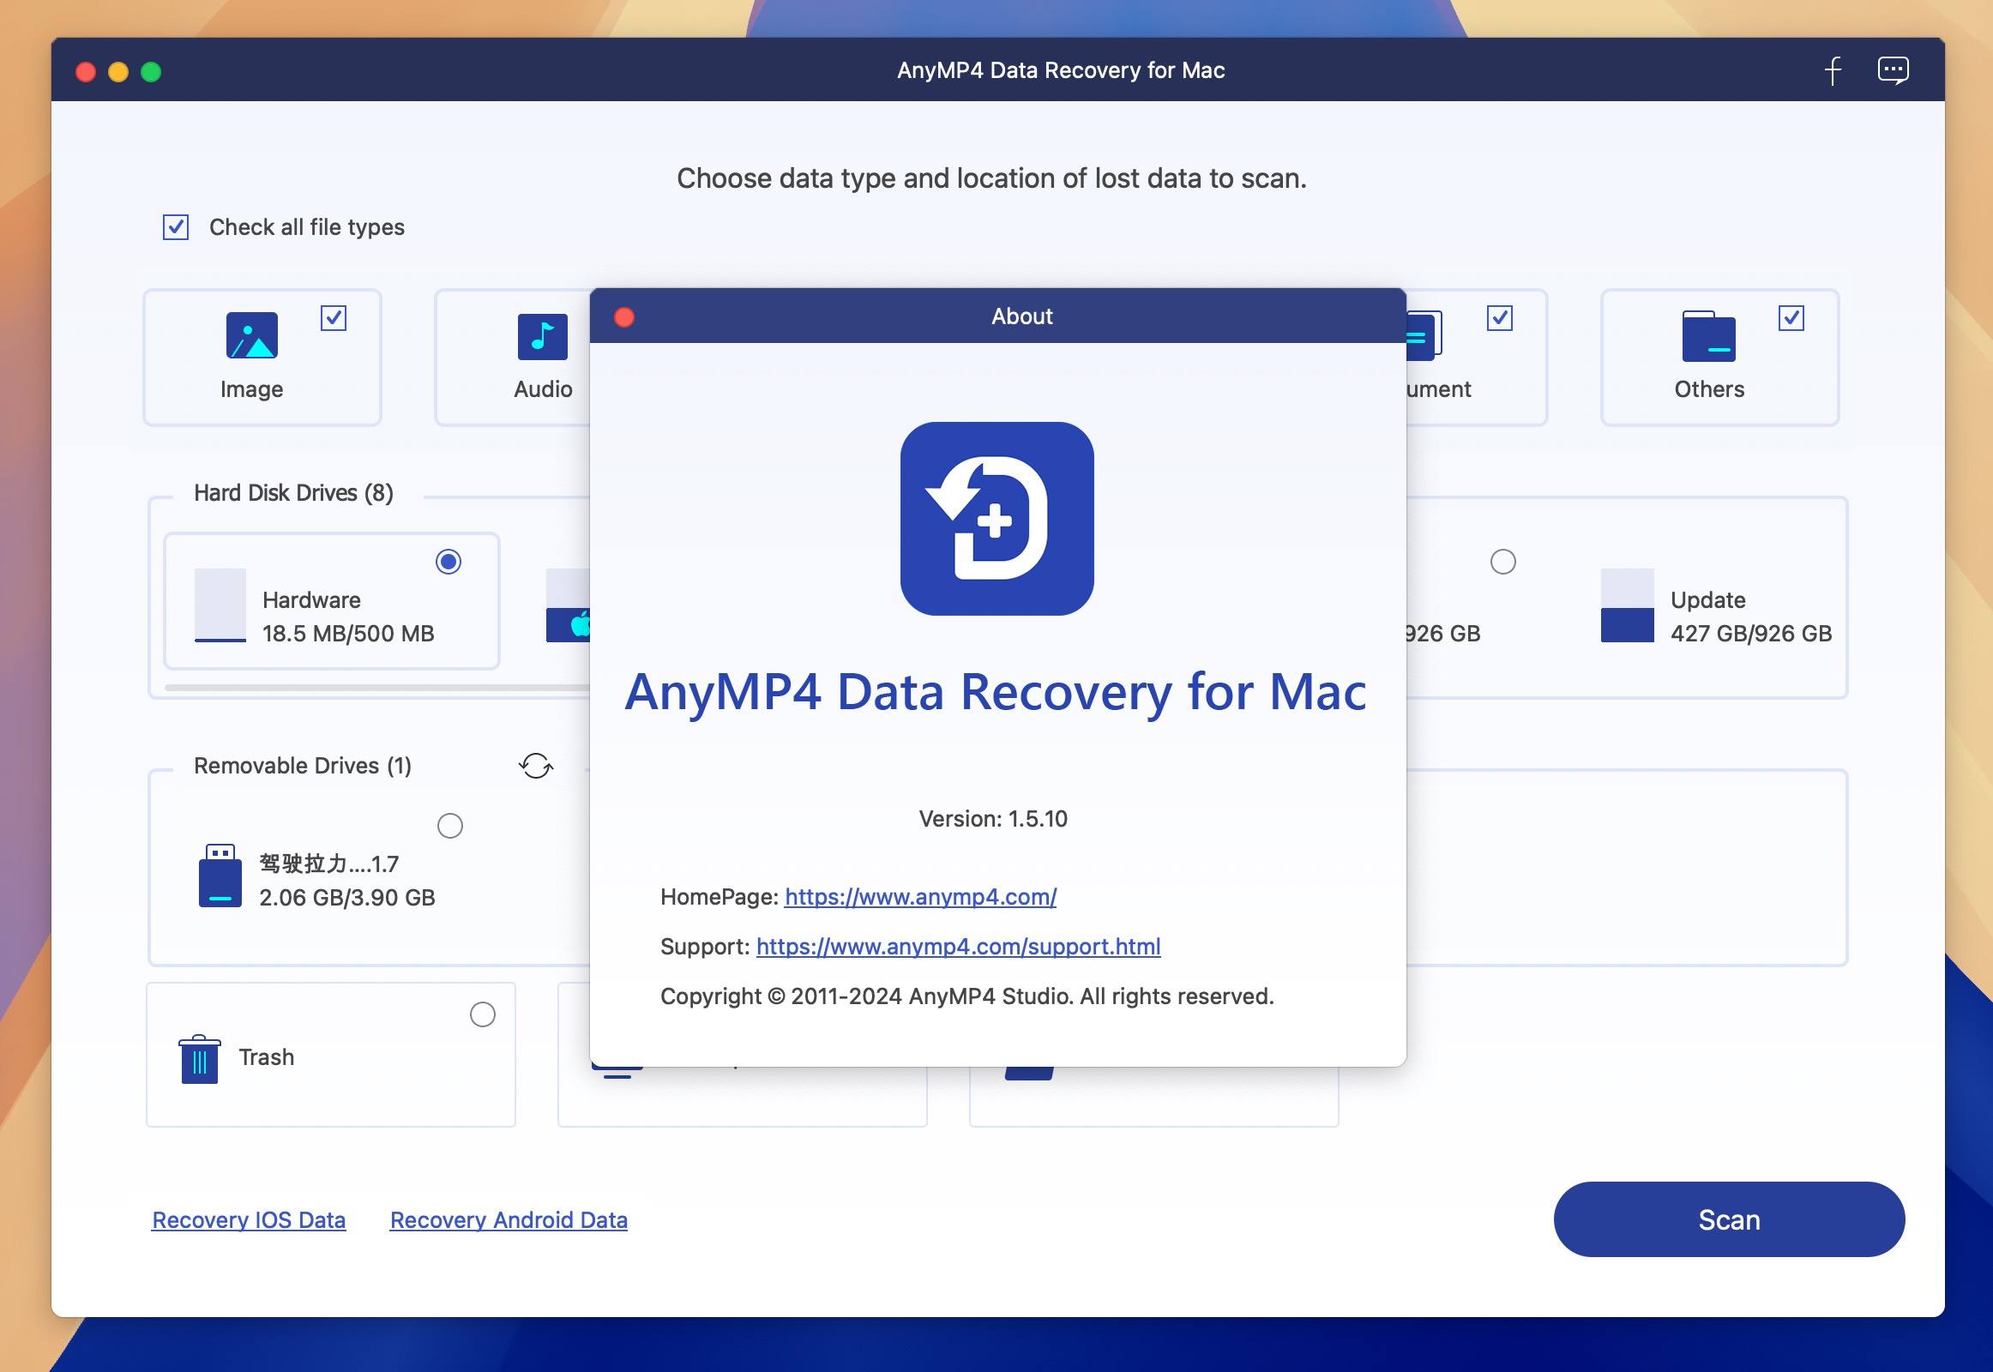Toggle the Check all file types checkbox

point(178,227)
